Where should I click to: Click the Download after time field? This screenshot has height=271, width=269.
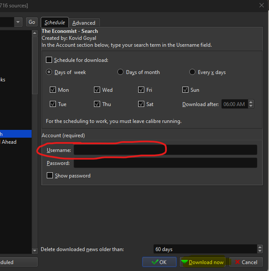pos(235,104)
